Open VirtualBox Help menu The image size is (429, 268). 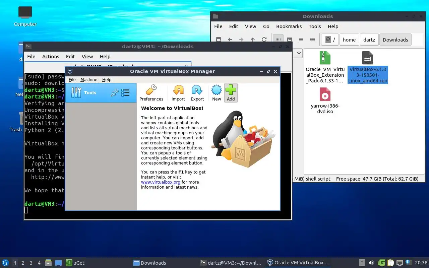(x=107, y=80)
